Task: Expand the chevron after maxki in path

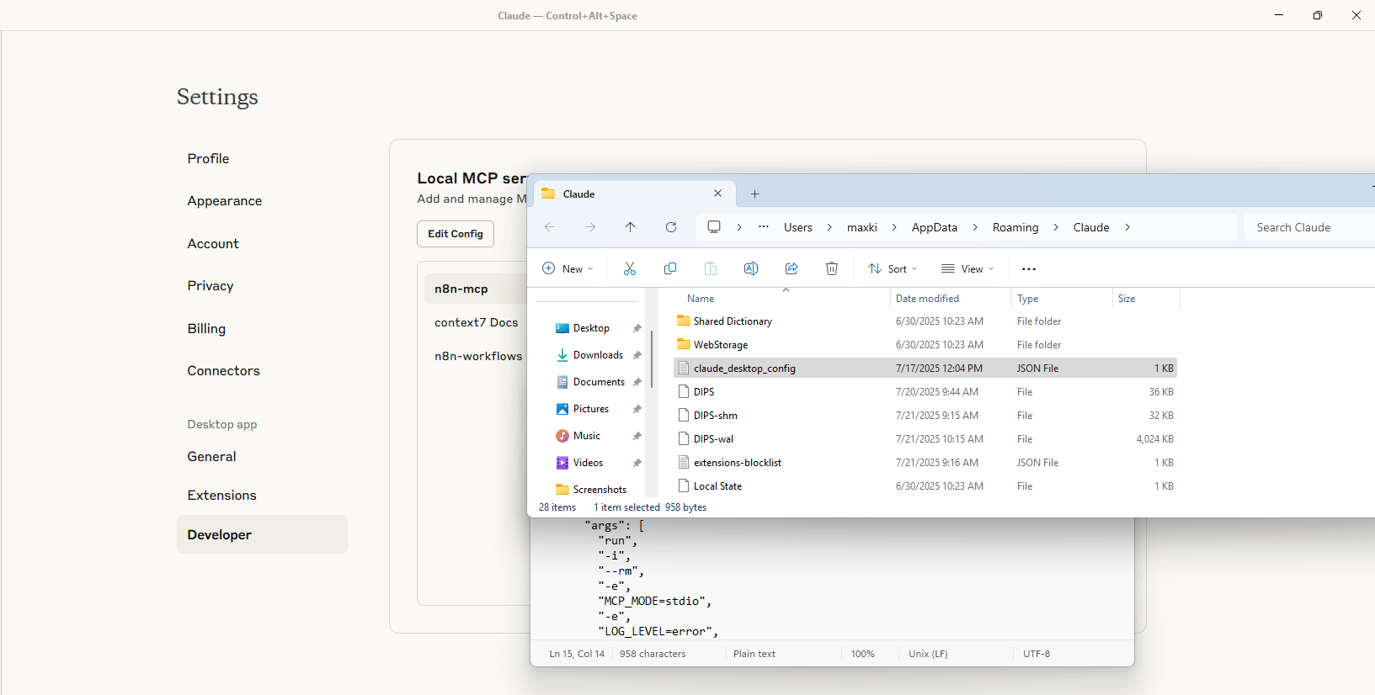Action: point(894,227)
